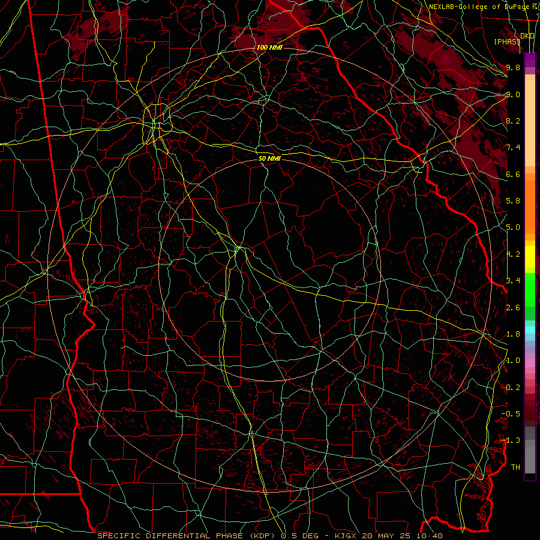
Task: Click the 0.5 DEG elevation text in caption
Action: [299, 536]
